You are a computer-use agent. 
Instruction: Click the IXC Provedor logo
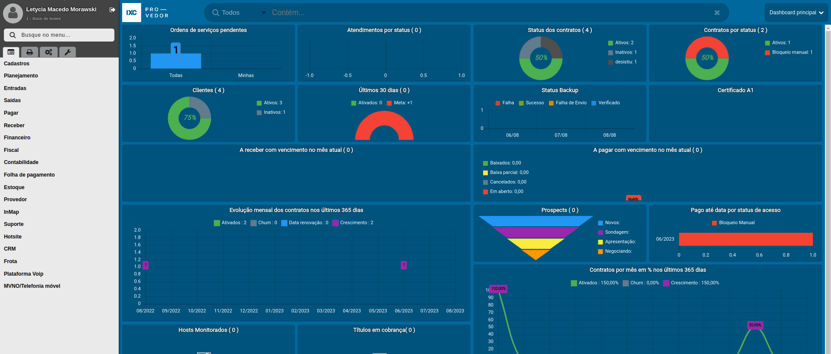pyautogui.click(x=146, y=13)
